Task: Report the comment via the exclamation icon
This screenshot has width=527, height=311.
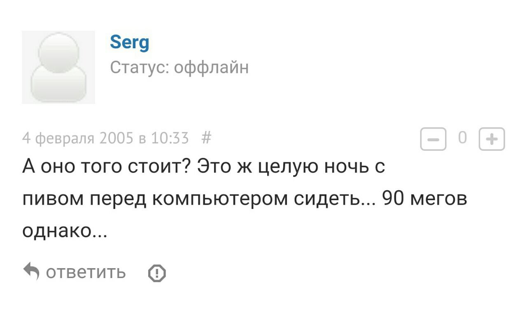Action: point(157,273)
